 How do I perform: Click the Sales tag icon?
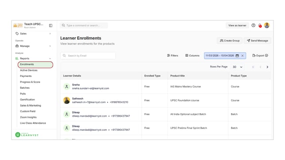17,34
